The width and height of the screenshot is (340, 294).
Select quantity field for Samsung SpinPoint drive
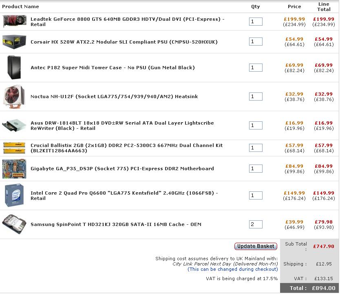pyautogui.click(x=256, y=224)
